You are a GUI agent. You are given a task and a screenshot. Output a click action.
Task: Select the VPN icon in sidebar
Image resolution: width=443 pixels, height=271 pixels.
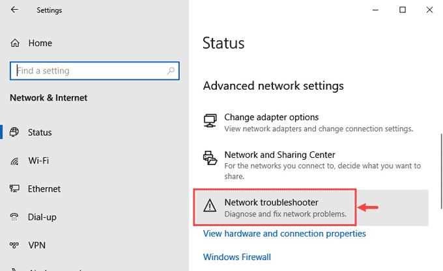coord(14,245)
